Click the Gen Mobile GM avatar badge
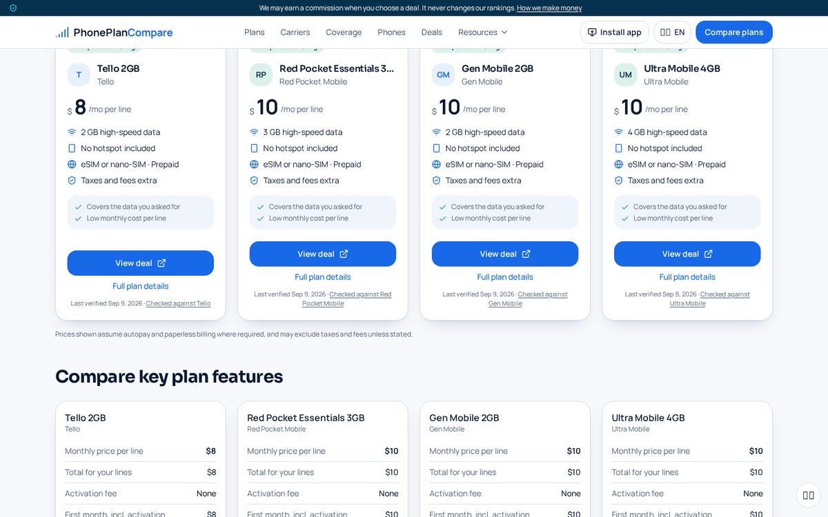Screen dimensions: 828x517 tap(443, 74)
